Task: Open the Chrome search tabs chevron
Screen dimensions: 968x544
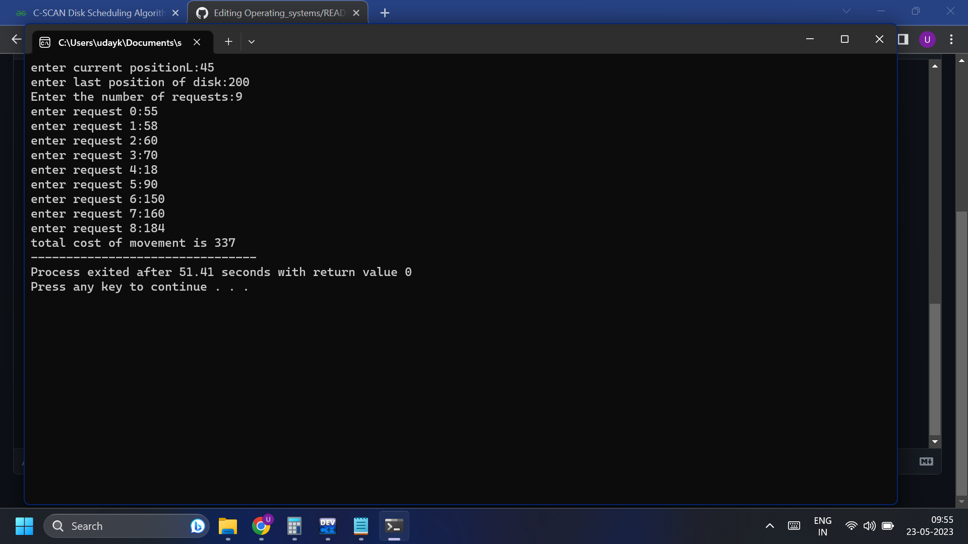Action: click(847, 10)
